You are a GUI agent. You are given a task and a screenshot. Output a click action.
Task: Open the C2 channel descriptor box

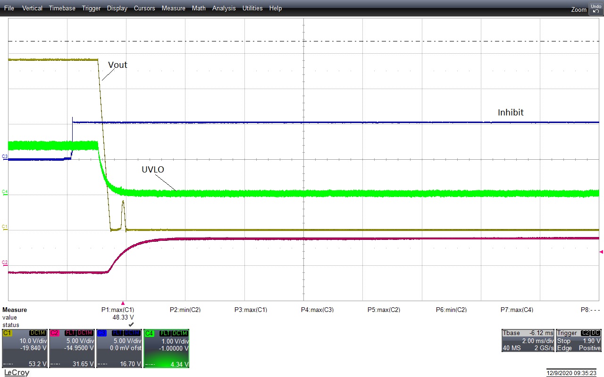point(71,348)
